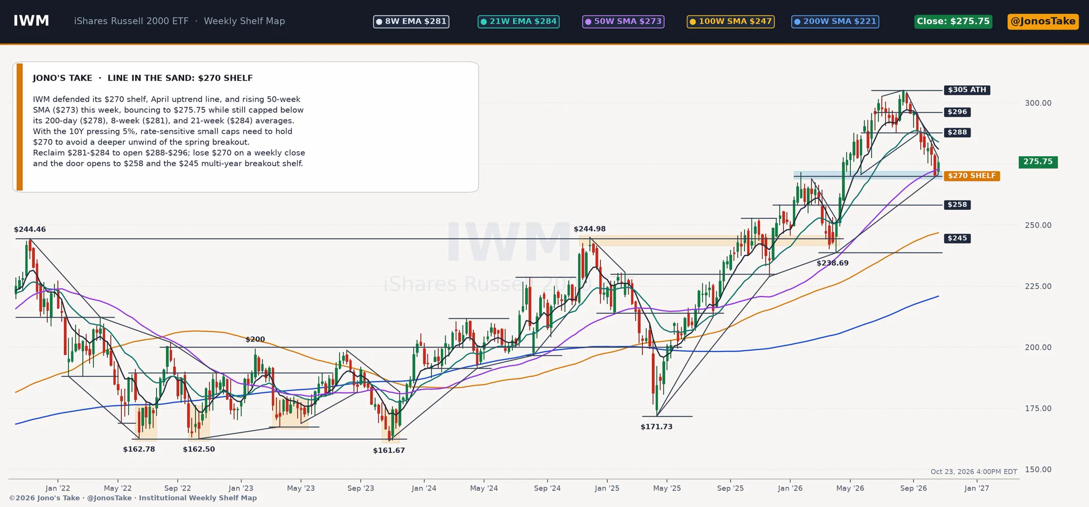Click the $245 level label
Viewport: 1089px width, 507px height.
957,238
